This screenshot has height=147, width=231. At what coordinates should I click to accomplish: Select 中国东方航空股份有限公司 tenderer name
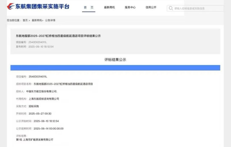point(41,91)
